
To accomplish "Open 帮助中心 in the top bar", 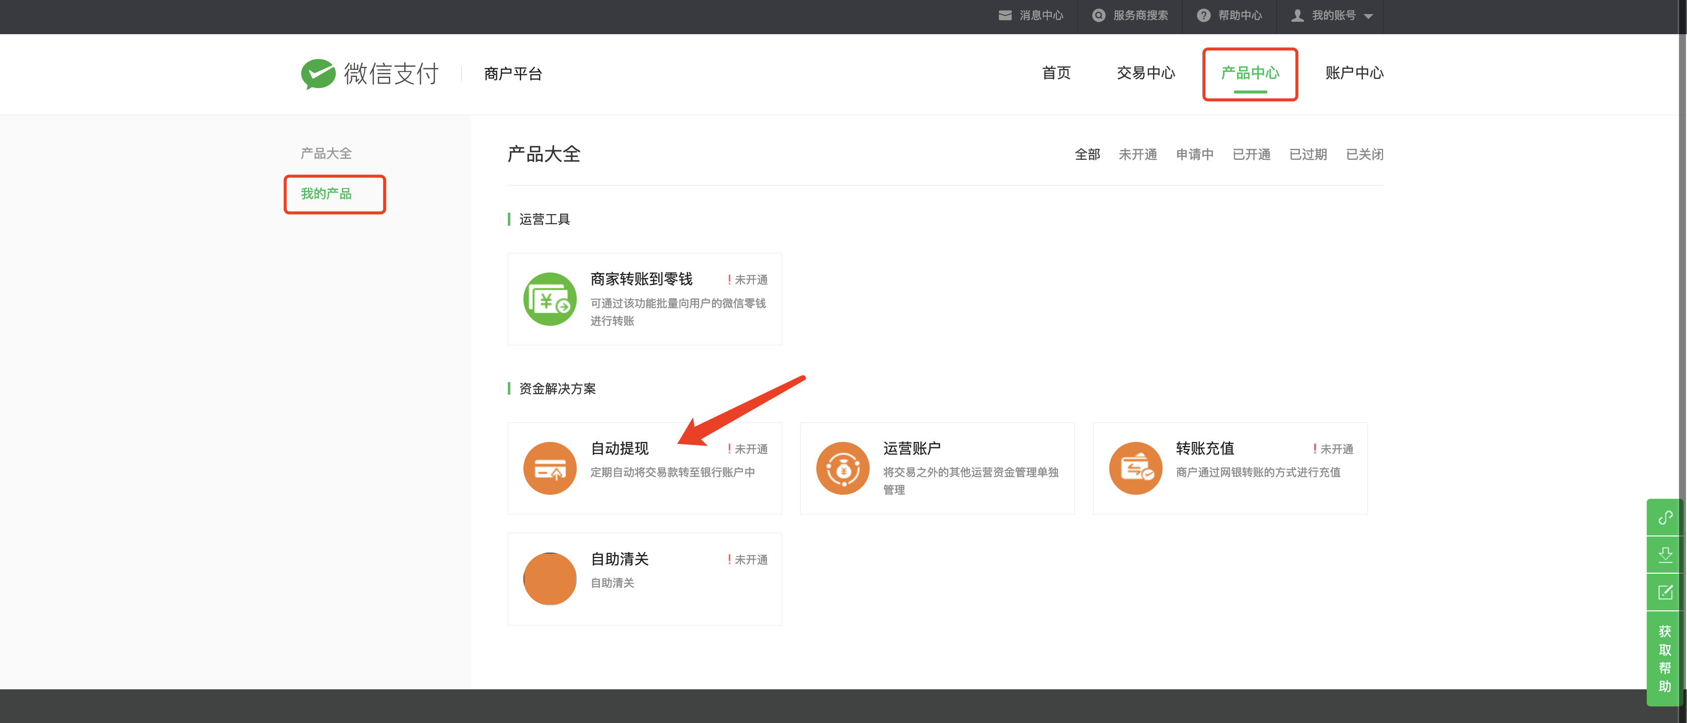I will tap(1240, 15).
